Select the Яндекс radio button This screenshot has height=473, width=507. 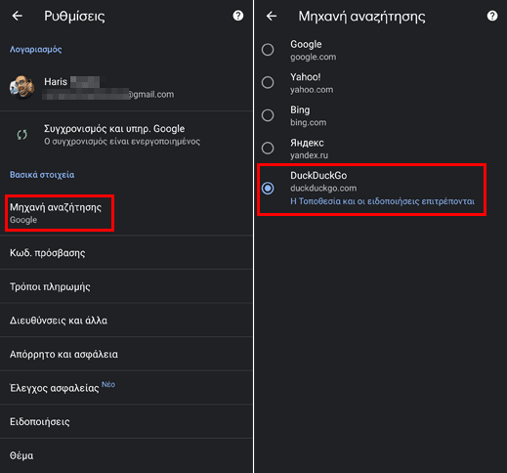(268, 149)
